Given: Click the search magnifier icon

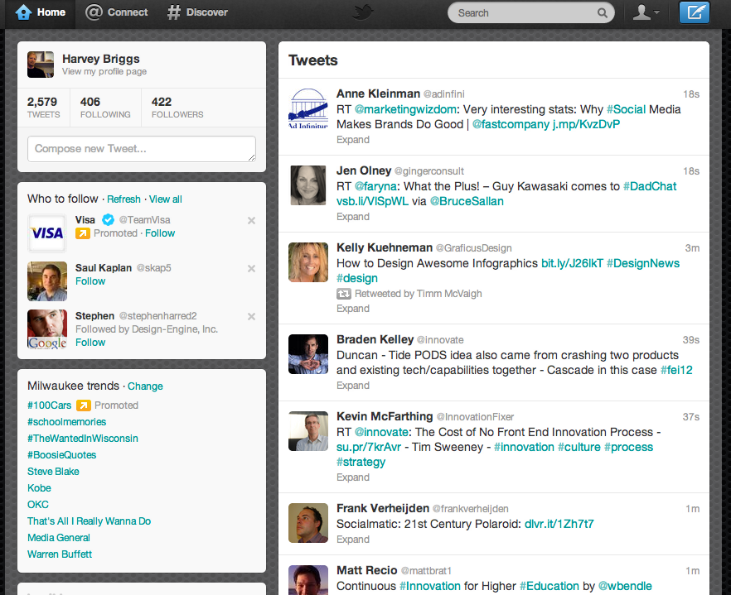Looking at the screenshot, I should click(x=604, y=12).
